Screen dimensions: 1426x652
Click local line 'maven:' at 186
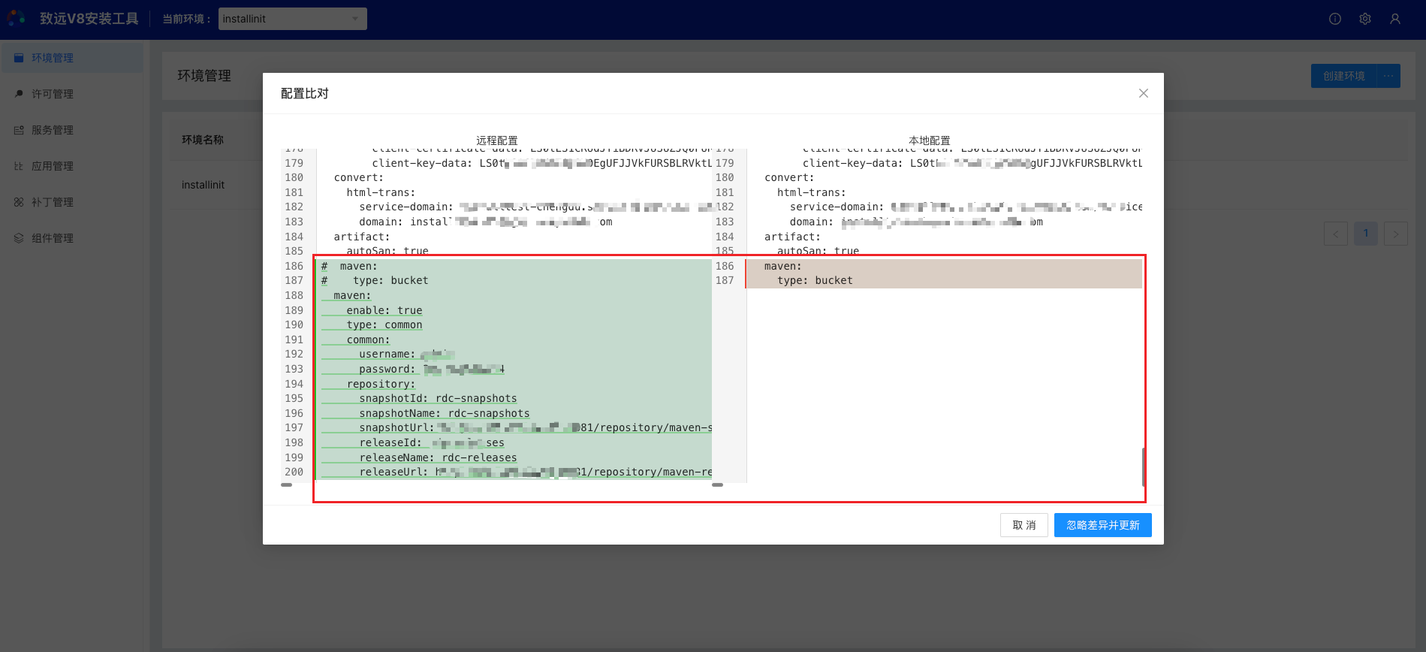[x=783, y=266]
